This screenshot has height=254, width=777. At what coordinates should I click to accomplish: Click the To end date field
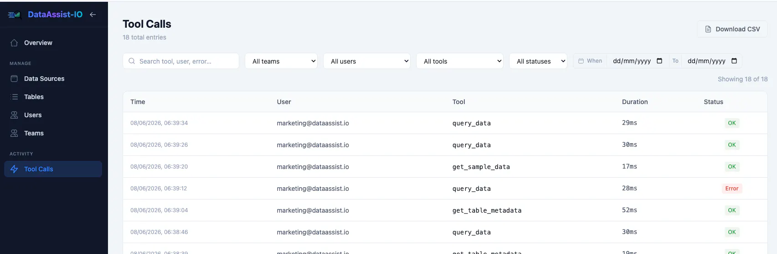[x=712, y=61]
